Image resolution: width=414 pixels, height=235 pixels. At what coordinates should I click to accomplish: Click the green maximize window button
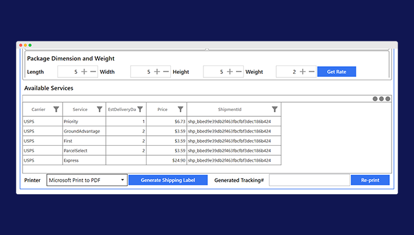pyautogui.click(x=30, y=45)
